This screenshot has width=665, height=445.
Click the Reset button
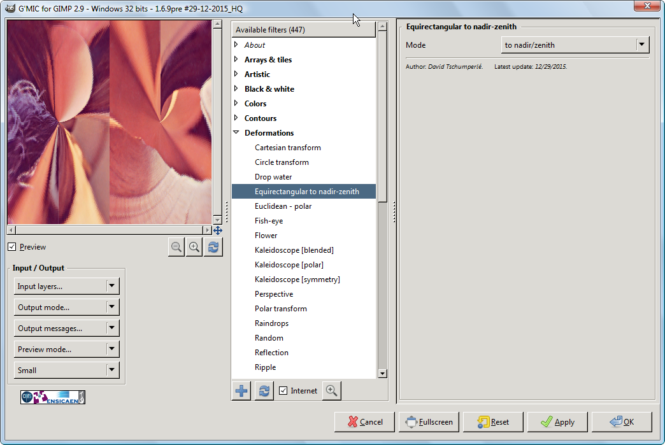[493, 421]
